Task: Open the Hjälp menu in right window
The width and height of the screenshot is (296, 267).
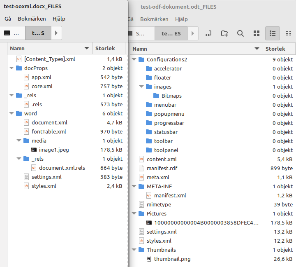Action: pos(181,19)
